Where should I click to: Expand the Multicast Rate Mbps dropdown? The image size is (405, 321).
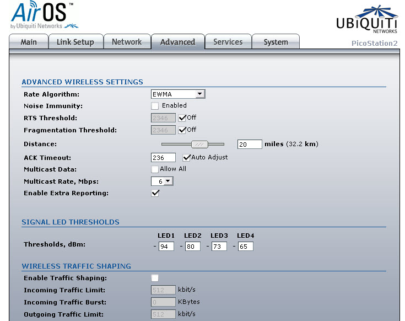(162, 181)
